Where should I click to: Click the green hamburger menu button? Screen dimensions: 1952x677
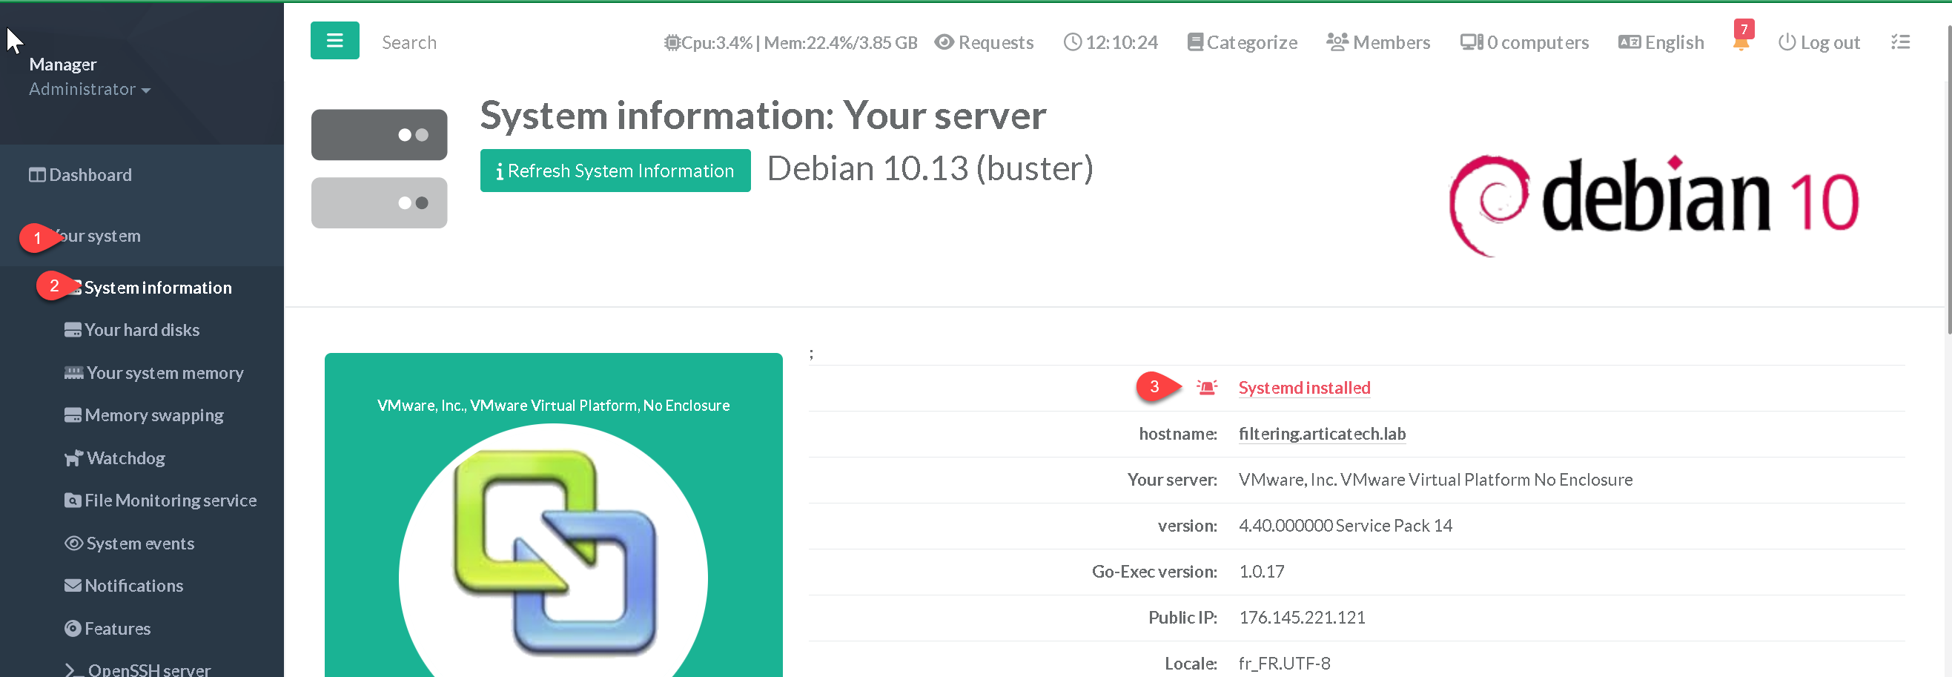334,41
